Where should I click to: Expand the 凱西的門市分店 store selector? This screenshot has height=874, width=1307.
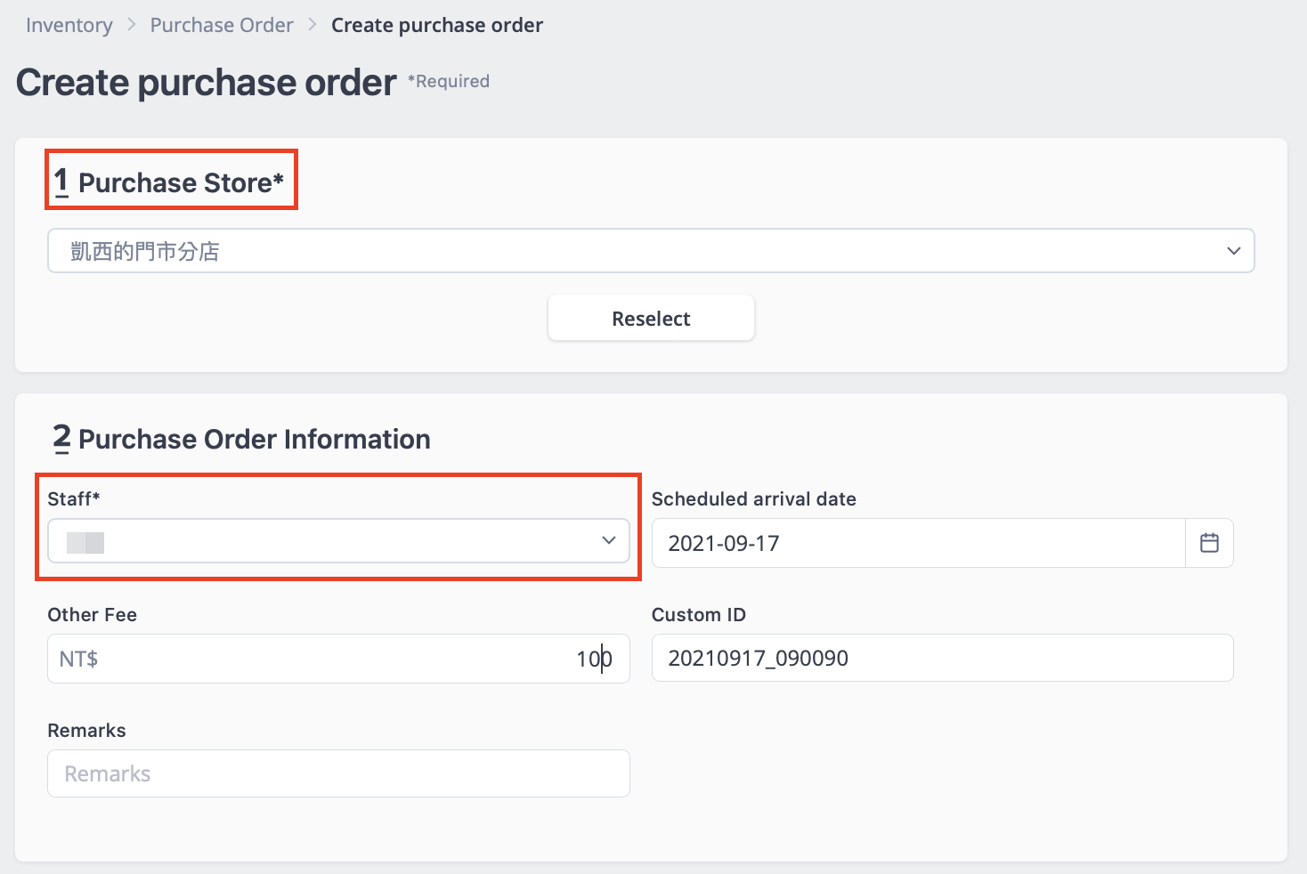(650, 251)
